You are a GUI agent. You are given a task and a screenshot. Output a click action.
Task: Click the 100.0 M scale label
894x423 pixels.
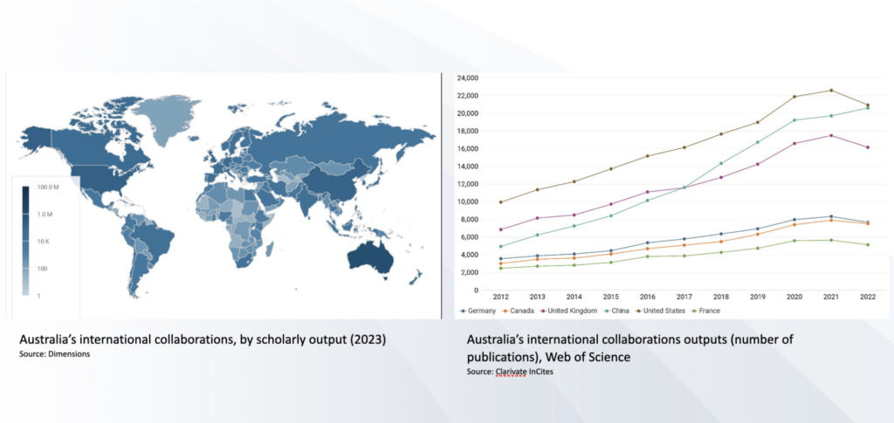tap(48, 188)
